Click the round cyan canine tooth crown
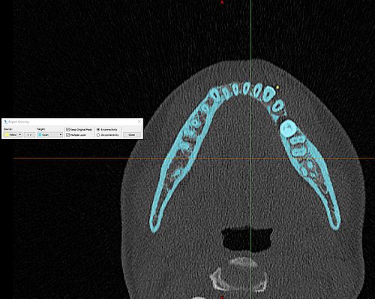 [289, 128]
